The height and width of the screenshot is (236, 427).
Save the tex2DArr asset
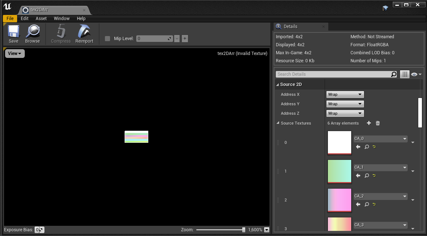click(x=13, y=34)
